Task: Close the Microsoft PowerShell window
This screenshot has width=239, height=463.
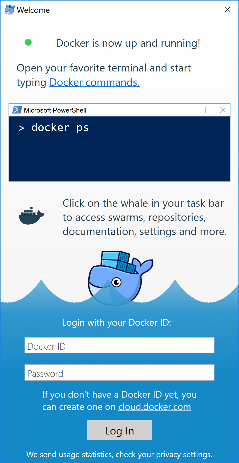Action: coord(222,110)
